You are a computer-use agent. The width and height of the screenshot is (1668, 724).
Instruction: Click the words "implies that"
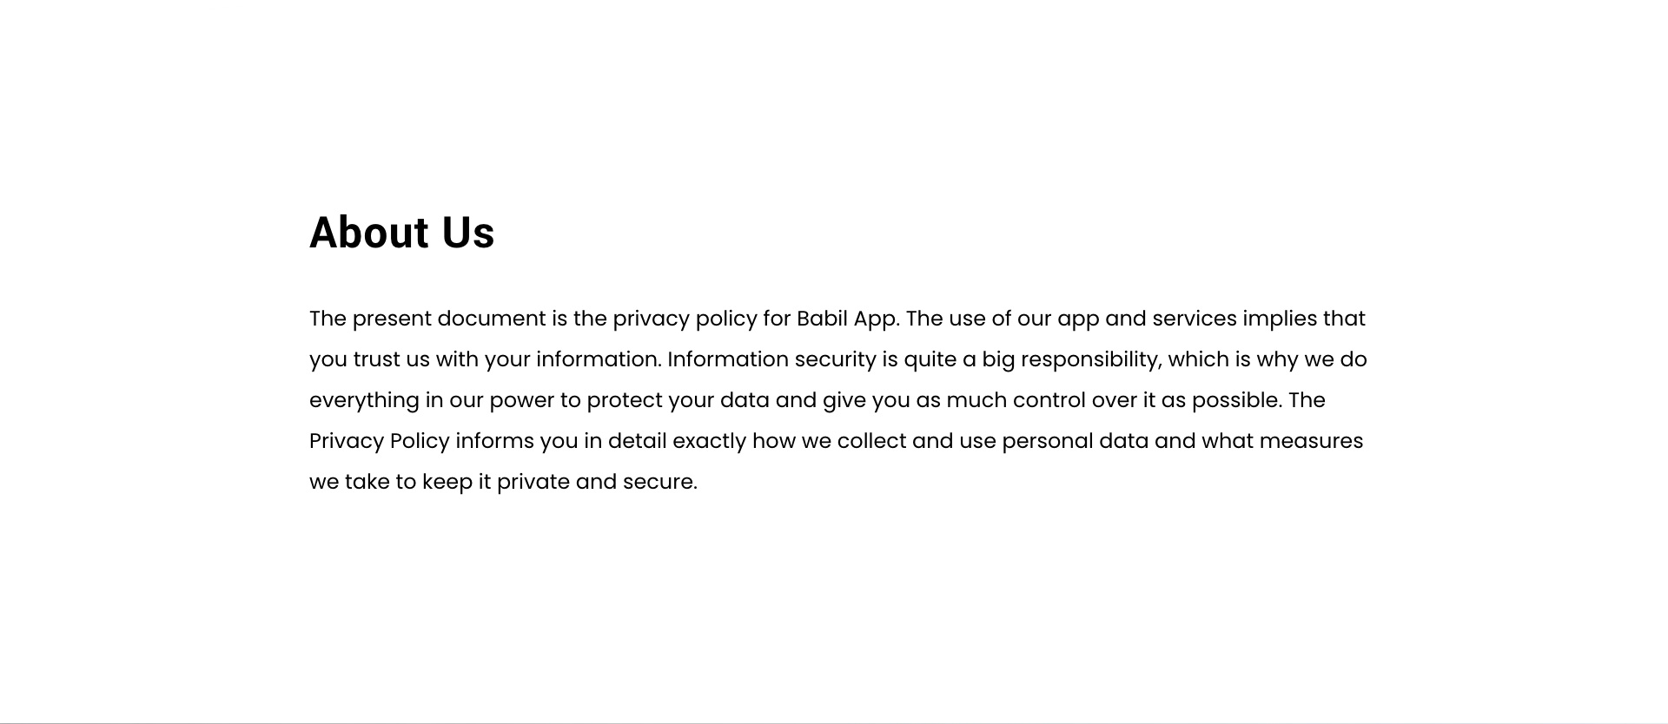1304,319
